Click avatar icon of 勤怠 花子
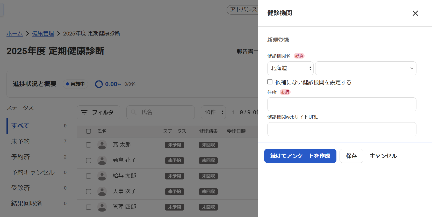 click(102, 161)
